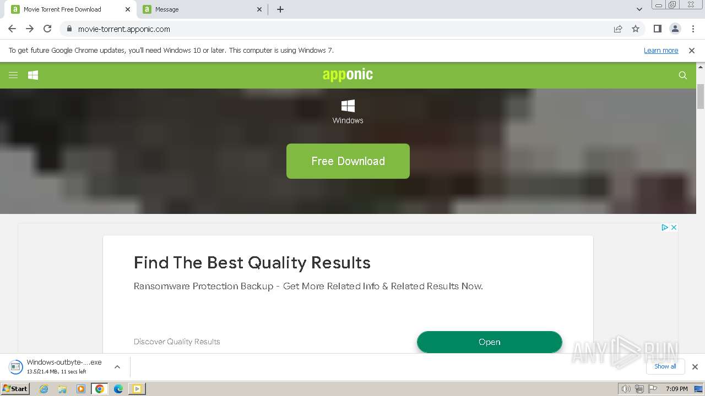
Task: Open Action Center flag icon in tray
Action: pos(653,389)
